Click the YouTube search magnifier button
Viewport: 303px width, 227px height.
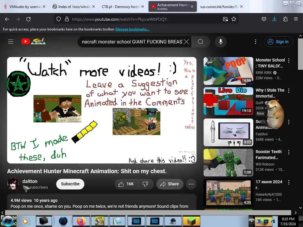pyautogui.click(x=201, y=42)
